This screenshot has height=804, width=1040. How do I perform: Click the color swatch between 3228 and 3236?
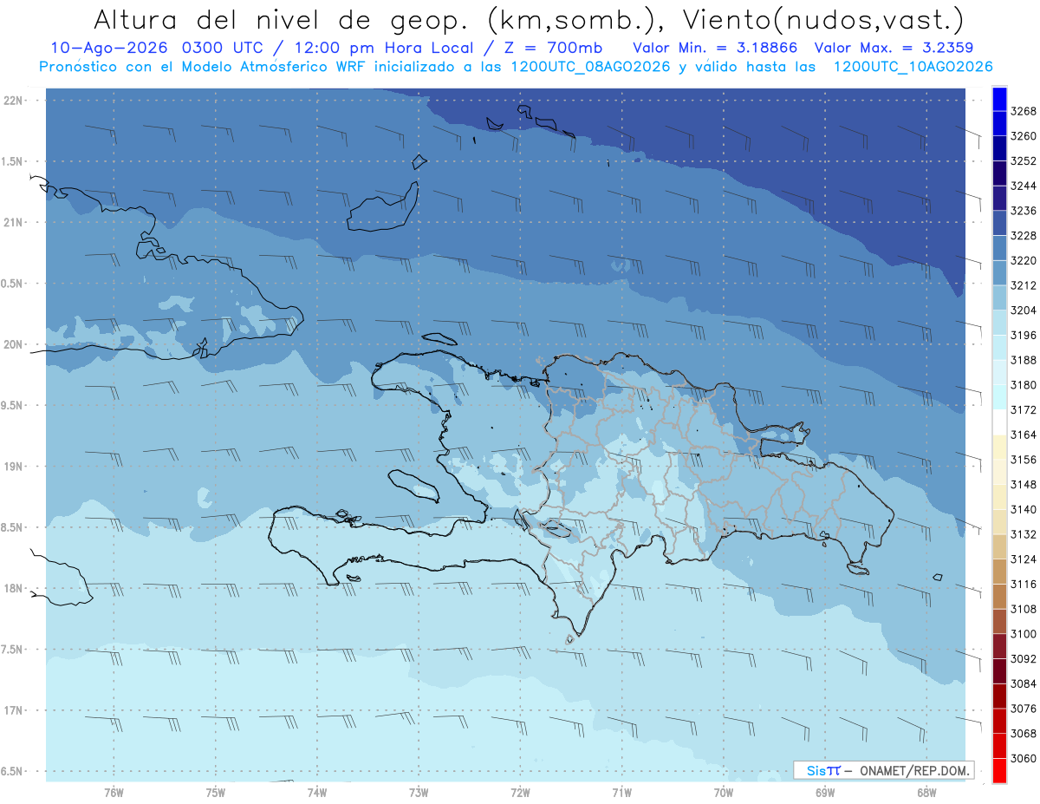[999, 223]
